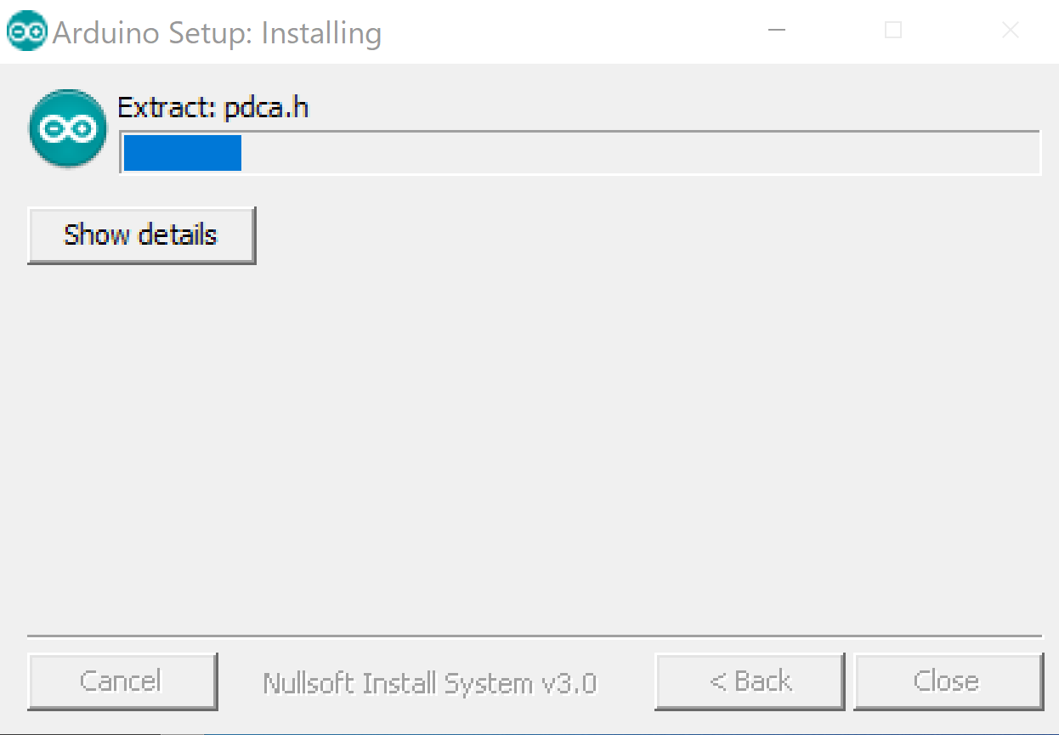
Task: Click the word 'Installing' in the title
Action: coord(321,34)
